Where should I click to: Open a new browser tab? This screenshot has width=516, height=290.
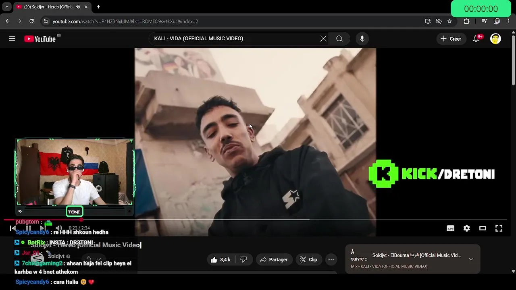tap(98, 7)
